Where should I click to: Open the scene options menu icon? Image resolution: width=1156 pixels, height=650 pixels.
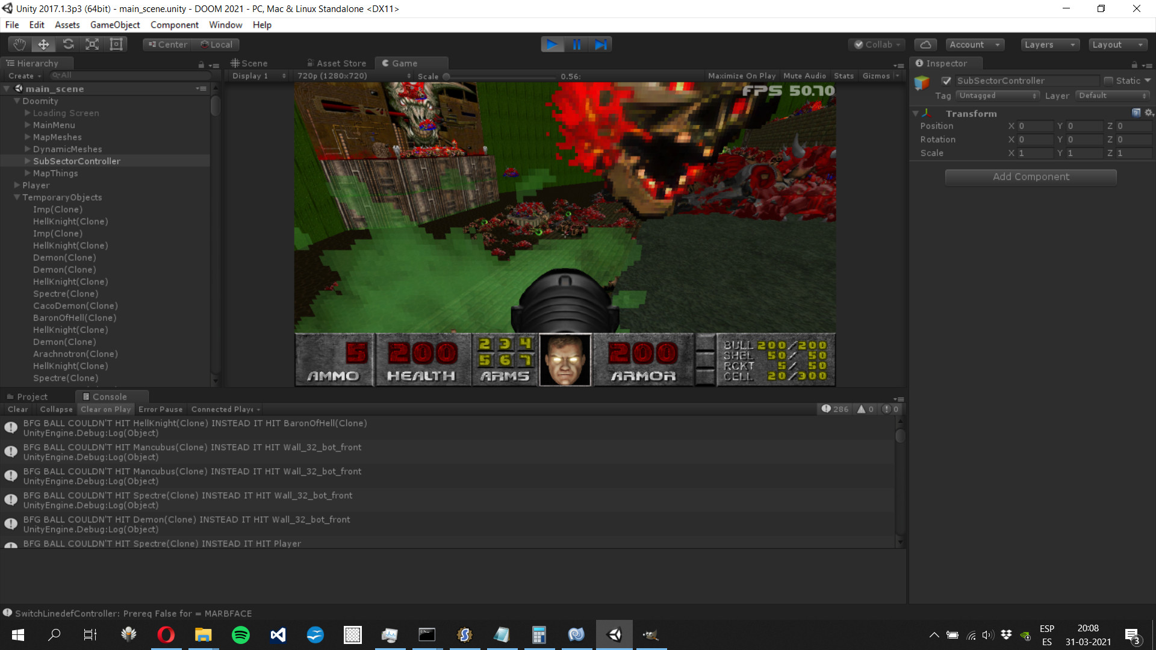point(201,88)
